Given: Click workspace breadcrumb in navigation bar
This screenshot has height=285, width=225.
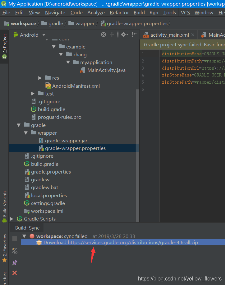Looking at the screenshot, I should click(x=20, y=24).
